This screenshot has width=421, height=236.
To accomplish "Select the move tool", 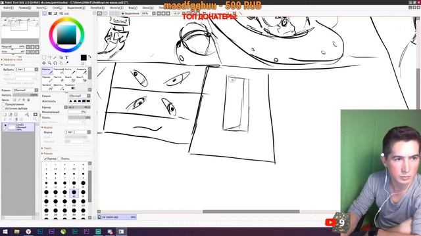I will [x=44, y=63].
